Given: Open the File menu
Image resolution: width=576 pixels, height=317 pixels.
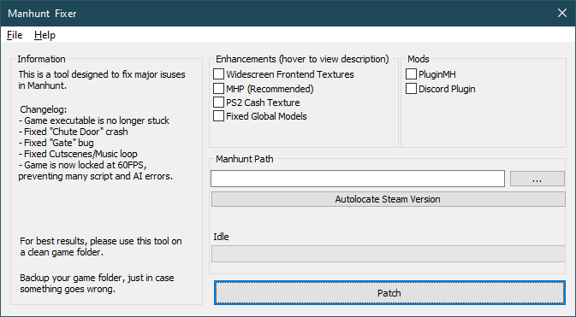Looking at the screenshot, I should 15,35.
